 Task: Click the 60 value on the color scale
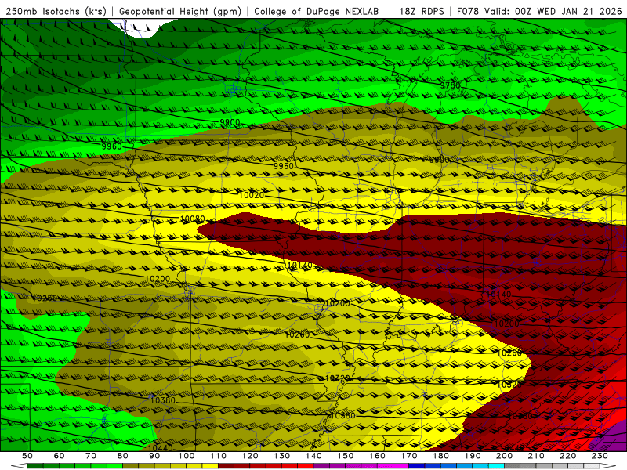pyautogui.click(x=59, y=456)
